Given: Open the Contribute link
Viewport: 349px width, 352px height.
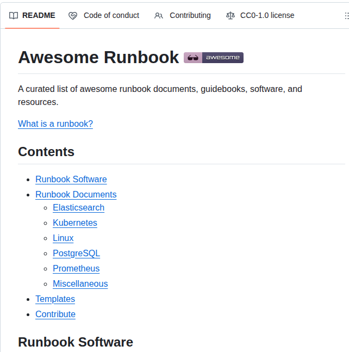Looking at the screenshot, I should click(55, 314).
